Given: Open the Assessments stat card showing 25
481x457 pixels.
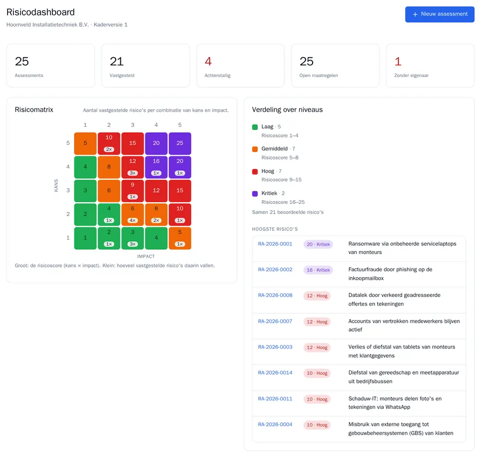Looking at the screenshot, I should click(x=51, y=65).
